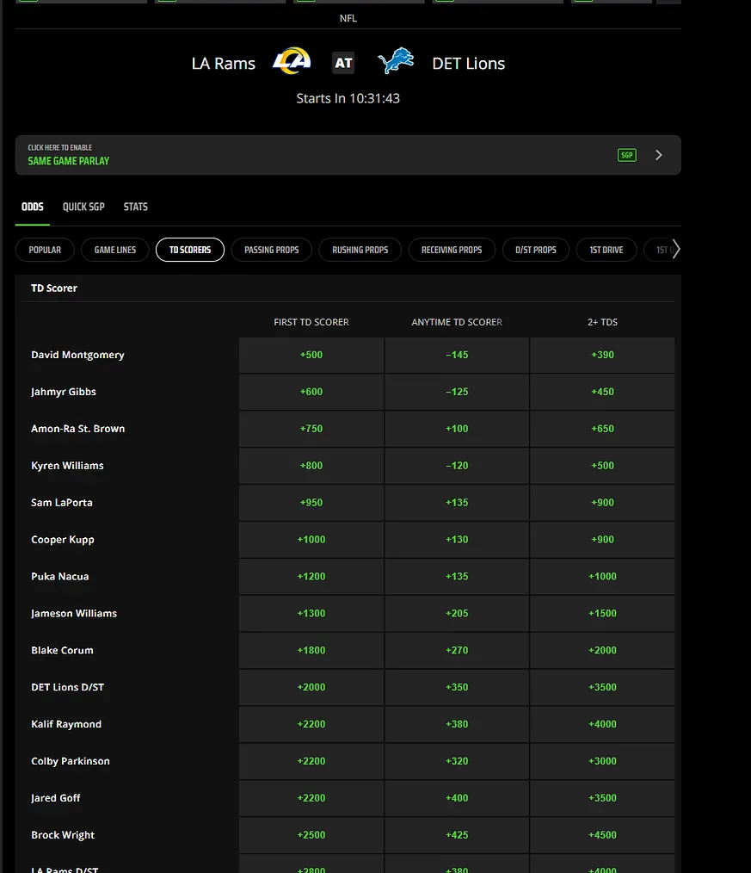Image resolution: width=751 pixels, height=873 pixels.
Task: Pick Amon-Ra St. Brown 2+ TDs +650
Action: tap(602, 429)
